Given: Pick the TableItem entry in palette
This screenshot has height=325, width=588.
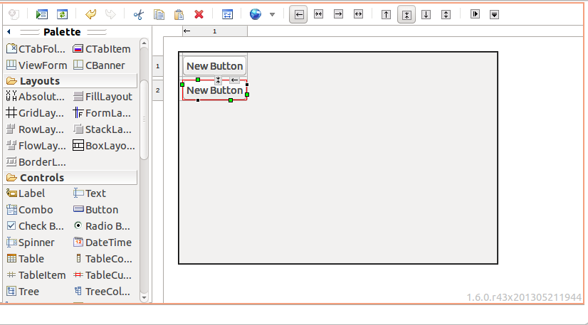Looking at the screenshot, I should tap(36, 275).
